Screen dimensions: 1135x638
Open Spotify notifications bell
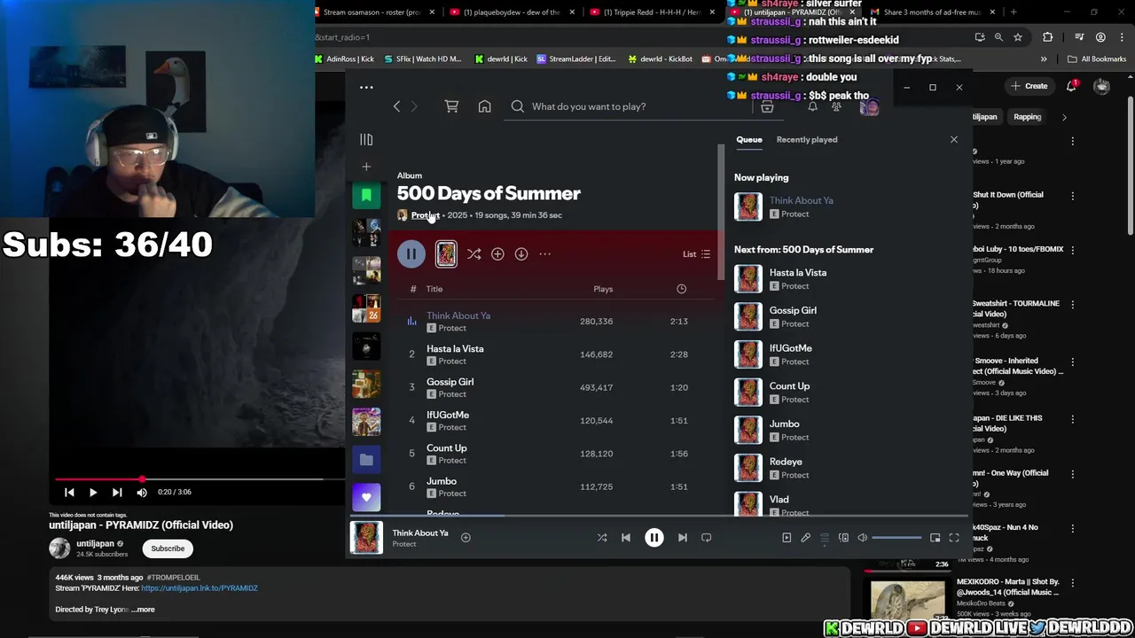click(x=812, y=106)
